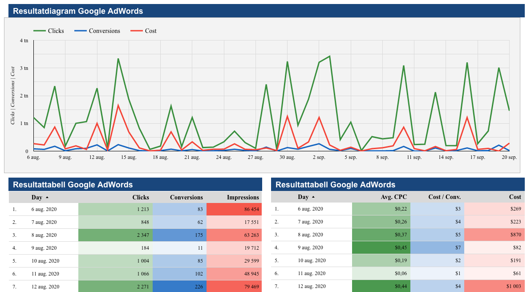Select the 2 347 clicks cell
The height and width of the screenshot is (292, 531).
pos(115,235)
